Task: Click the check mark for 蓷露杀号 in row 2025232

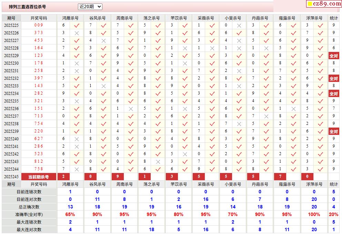Action: point(294,79)
